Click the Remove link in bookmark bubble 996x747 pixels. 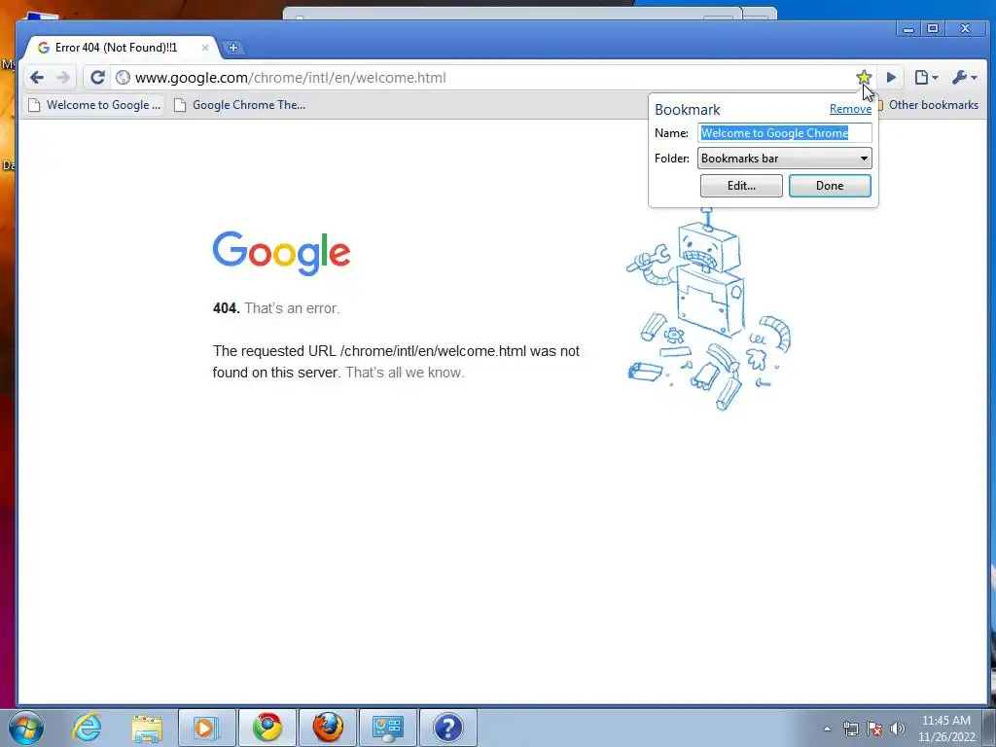[850, 109]
